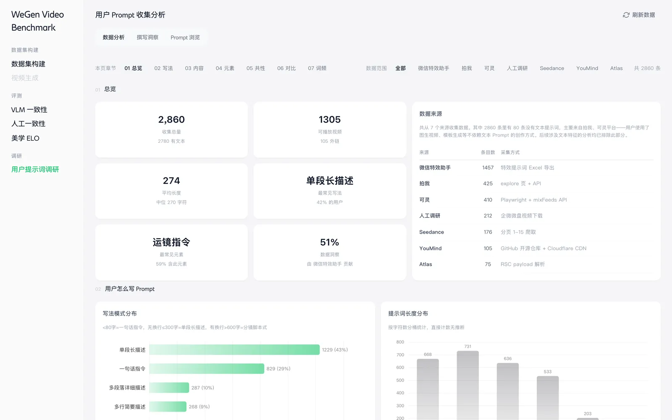Screen dimensions: 672x420
Task: Click the histogram bar labeled 731
Action: pos(467,386)
